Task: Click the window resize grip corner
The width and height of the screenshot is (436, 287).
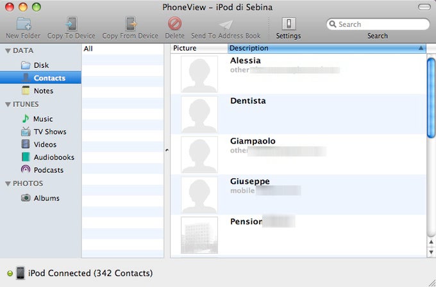Action: 432,283
